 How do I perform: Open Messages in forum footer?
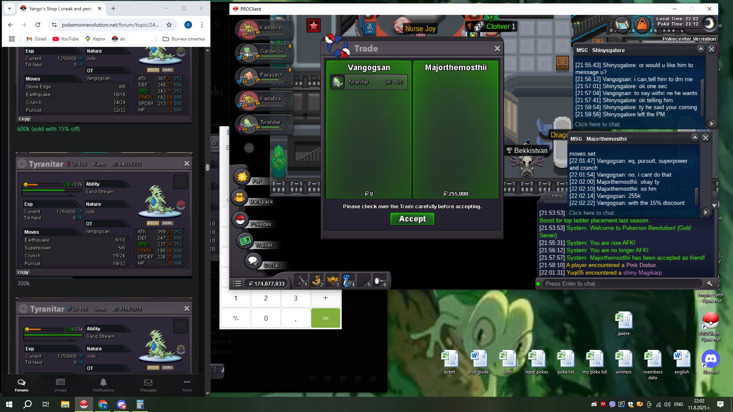[x=148, y=385]
